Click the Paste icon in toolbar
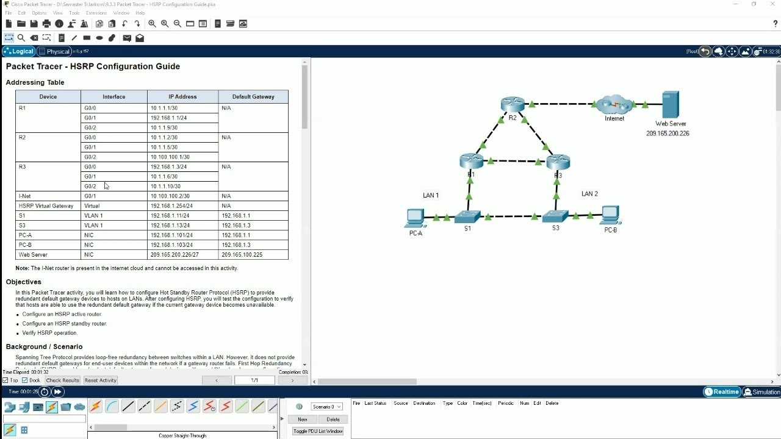This screenshot has height=439, width=781. point(112,24)
